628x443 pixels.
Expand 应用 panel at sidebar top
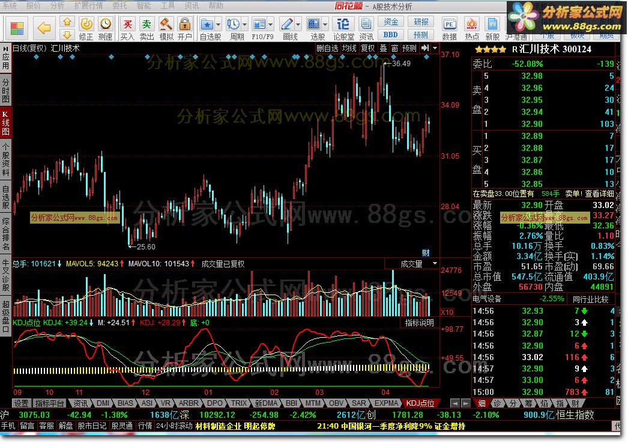tap(5, 58)
